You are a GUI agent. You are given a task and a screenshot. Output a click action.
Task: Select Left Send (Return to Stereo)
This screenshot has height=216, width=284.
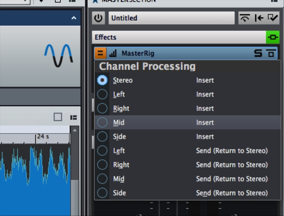pos(187,150)
